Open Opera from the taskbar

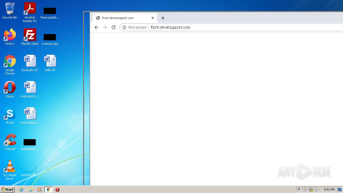(x=57, y=190)
